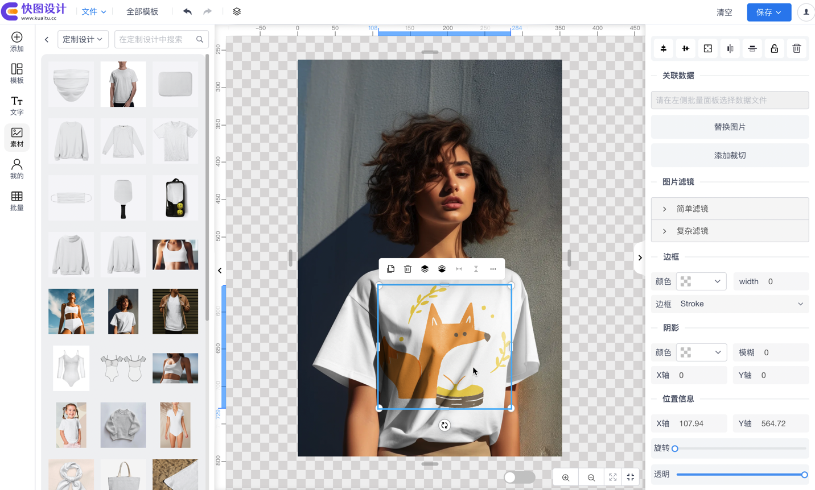Collapse the left panel with canvas-edge chevron
The width and height of the screenshot is (815, 490).
(220, 271)
